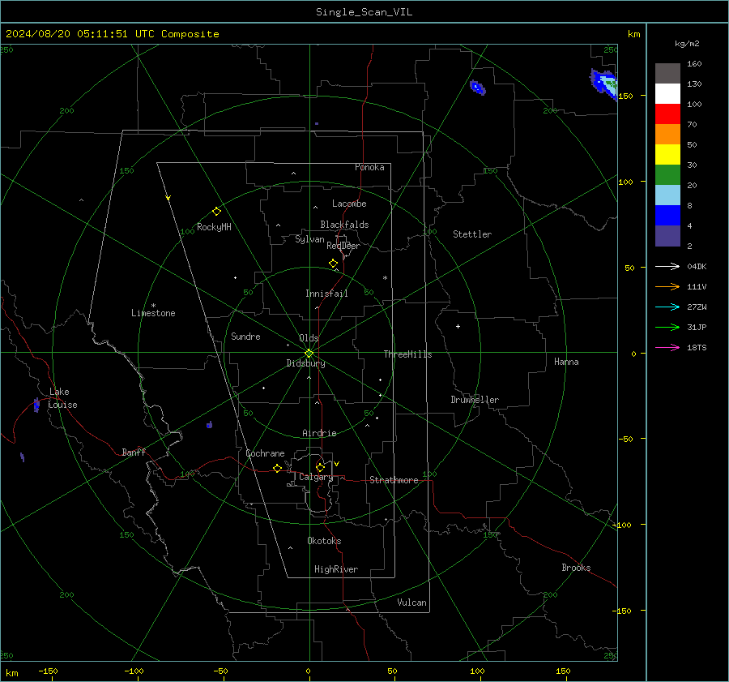This screenshot has width=729, height=682.
Task: Click the Calgary city label
Action: click(316, 477)
